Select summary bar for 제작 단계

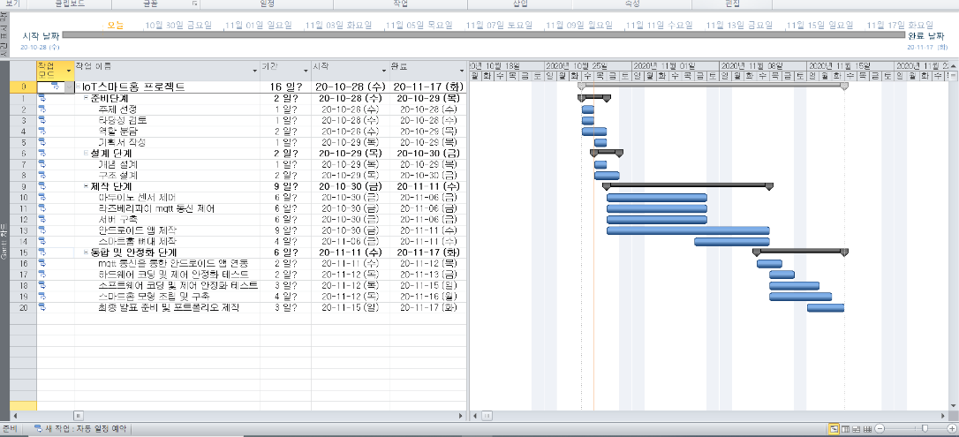pyautogui.click(x=688, y=185)
